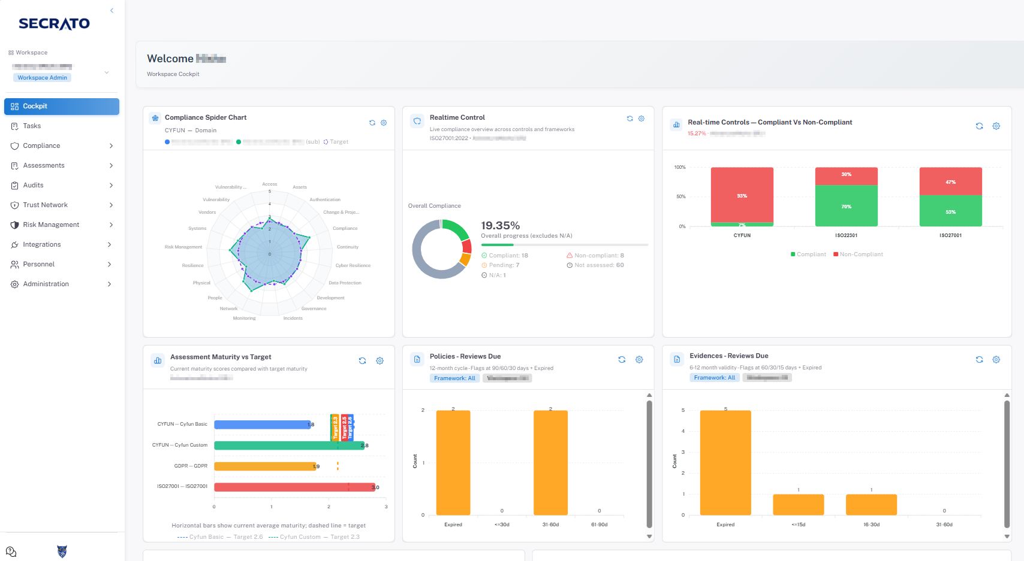Refresh the Evidences - Reviews Due widget
1024x561 pixels.
pos(979,359)
